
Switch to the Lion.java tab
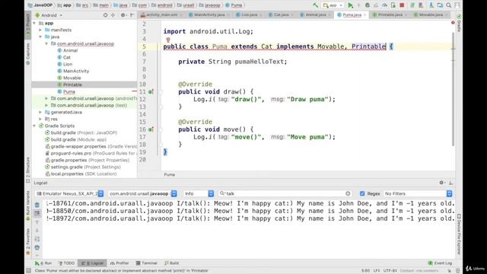click(249, 15)
